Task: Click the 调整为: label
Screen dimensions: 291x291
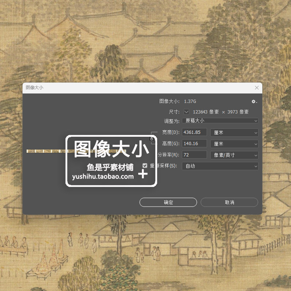Action: [172, 121]
